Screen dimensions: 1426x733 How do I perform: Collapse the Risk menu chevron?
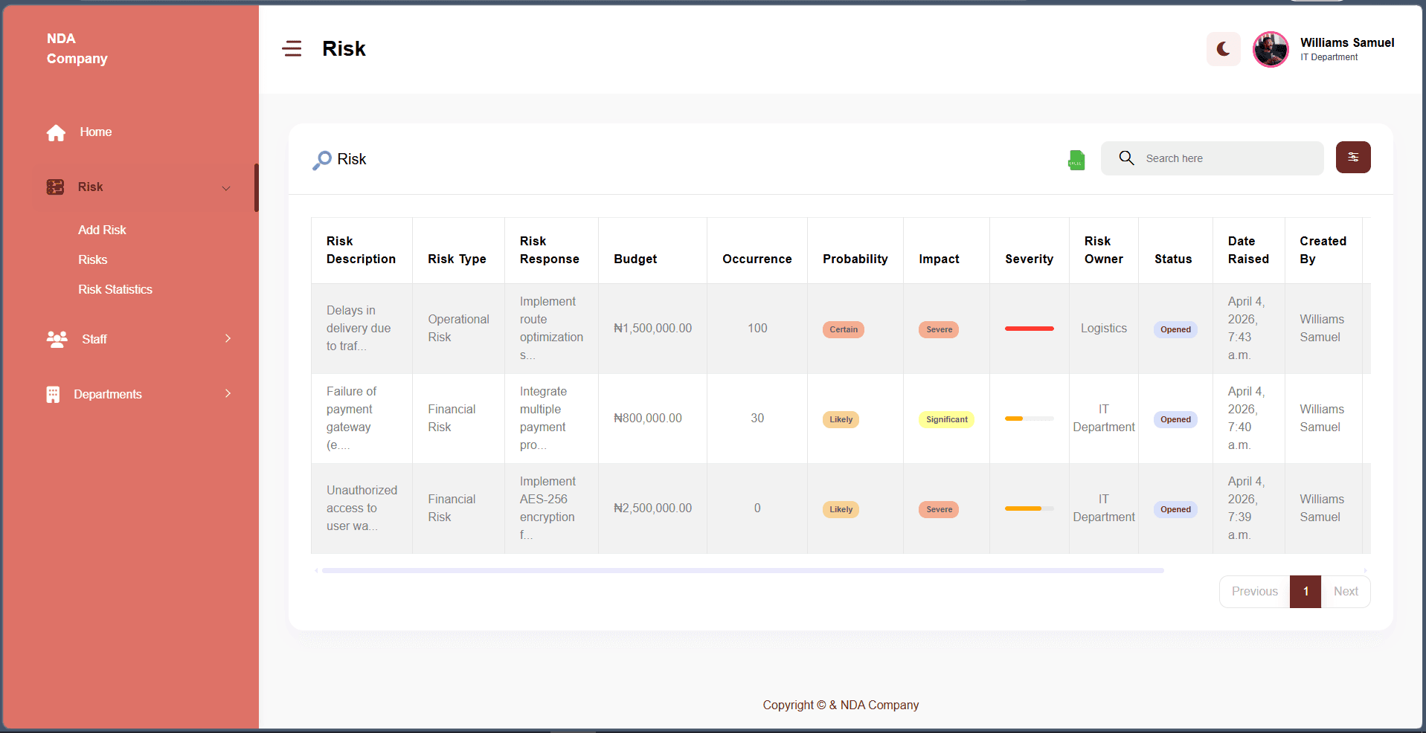tap(226, 188)
